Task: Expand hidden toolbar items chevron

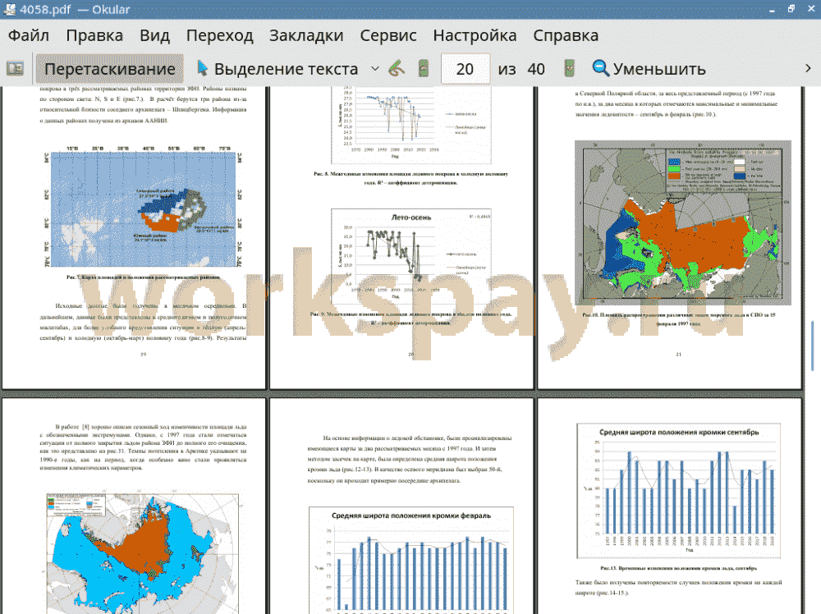Action: [x=808, y=69]
